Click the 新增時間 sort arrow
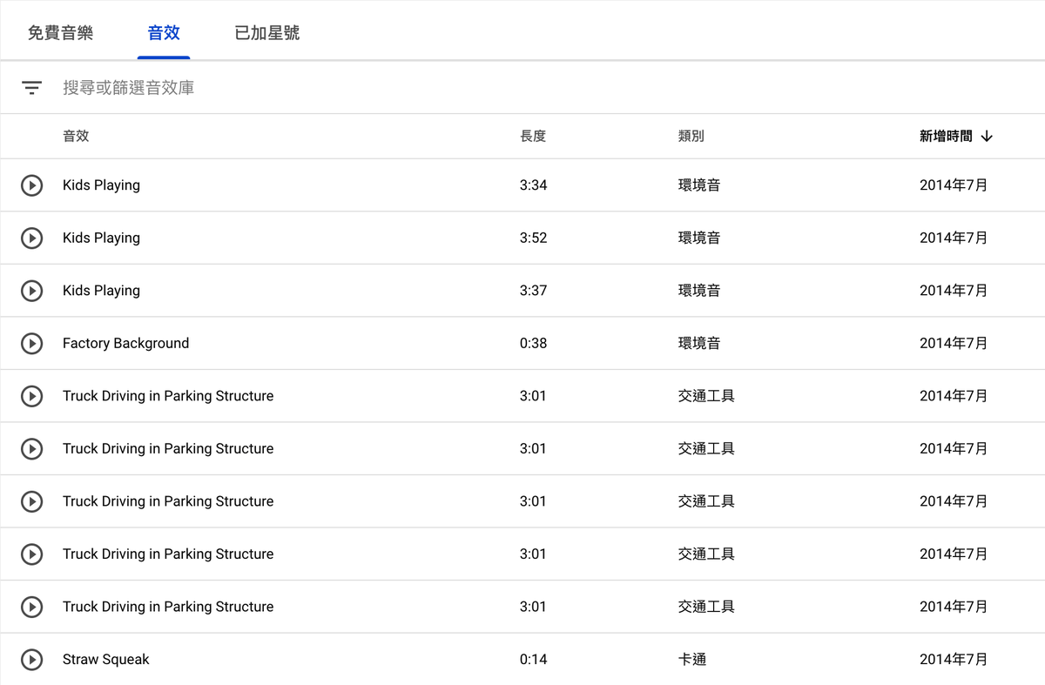1045x685 pixels. 987,137
